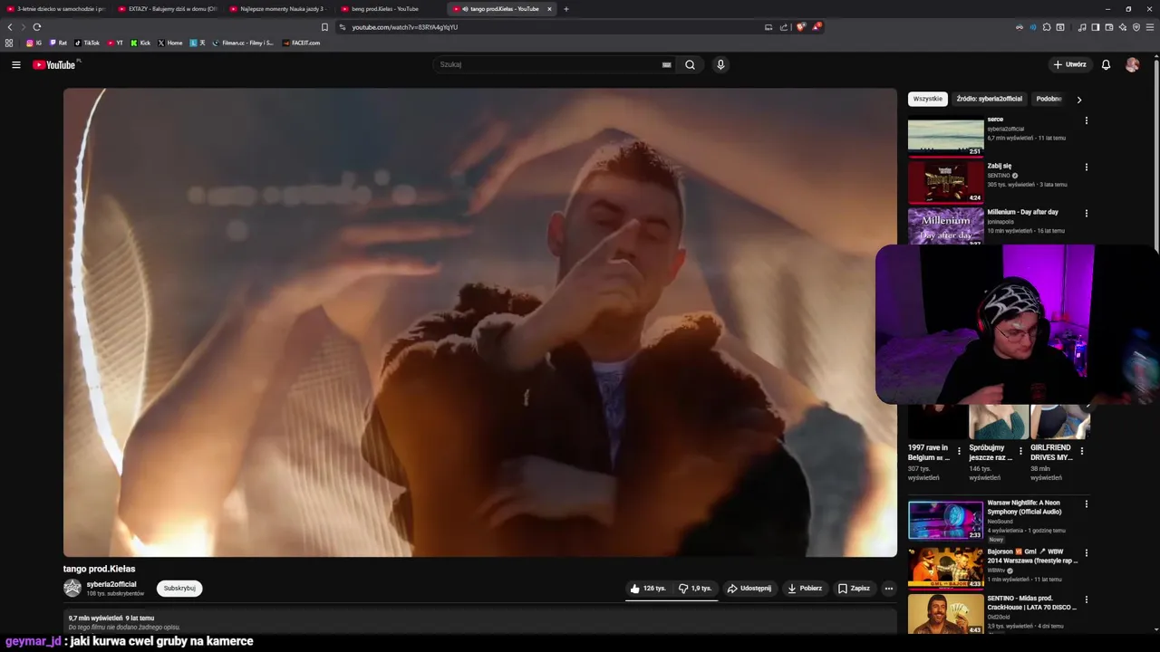Go back with browser back arrow
This screenshot has width=1160, height=652.
[10, 27]
